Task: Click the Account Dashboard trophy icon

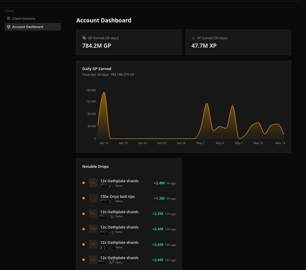Action: [x=9, y=27]
